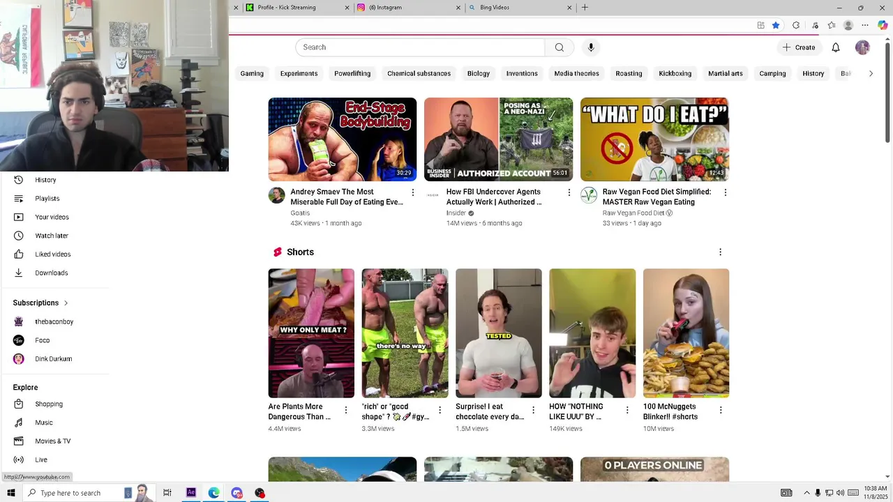This screenshot has width=893, height=502.
Task: Open Andrey Smaev video title link
Action: (x=347, y=197)
